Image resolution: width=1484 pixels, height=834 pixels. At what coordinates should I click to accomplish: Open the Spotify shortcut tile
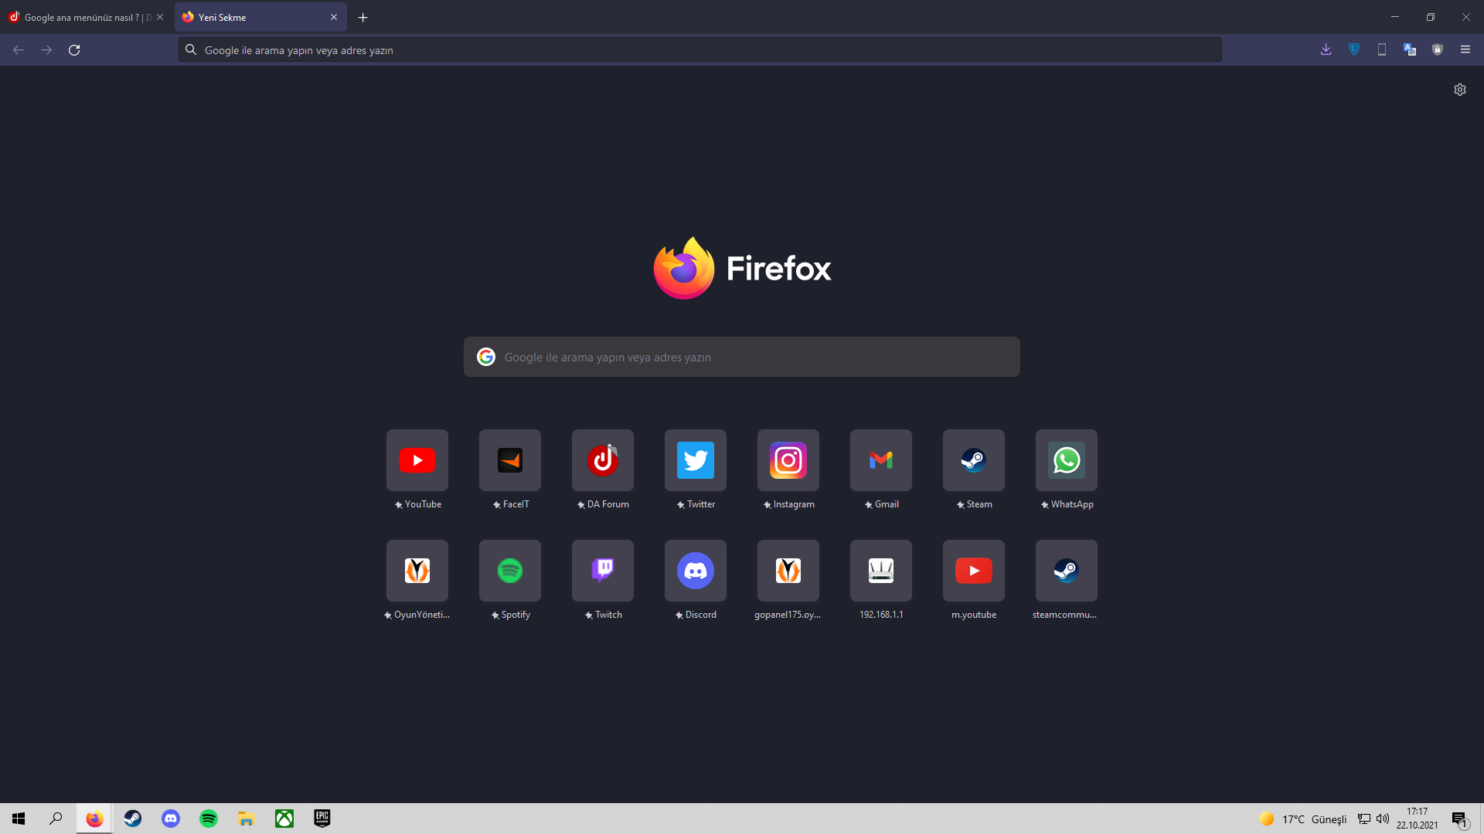click(x=510, y=571)
